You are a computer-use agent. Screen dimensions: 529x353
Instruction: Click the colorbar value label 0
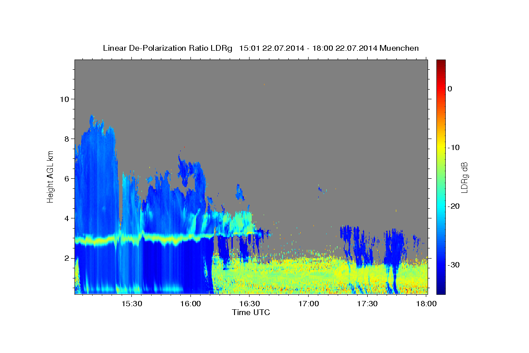click(x=450, y=89)
